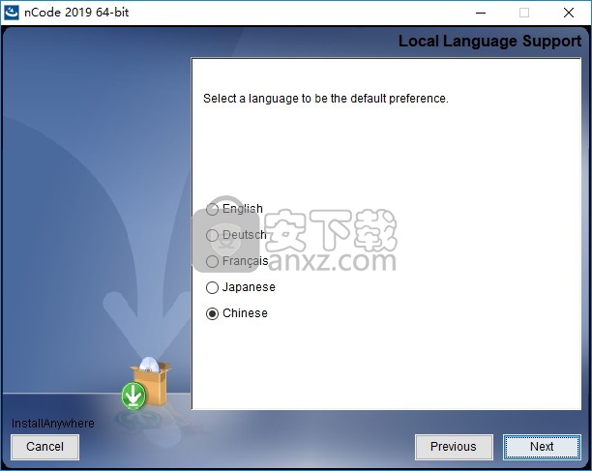Minimize the nCode installer window
This screenshot has height=471, width=592.
481,13
